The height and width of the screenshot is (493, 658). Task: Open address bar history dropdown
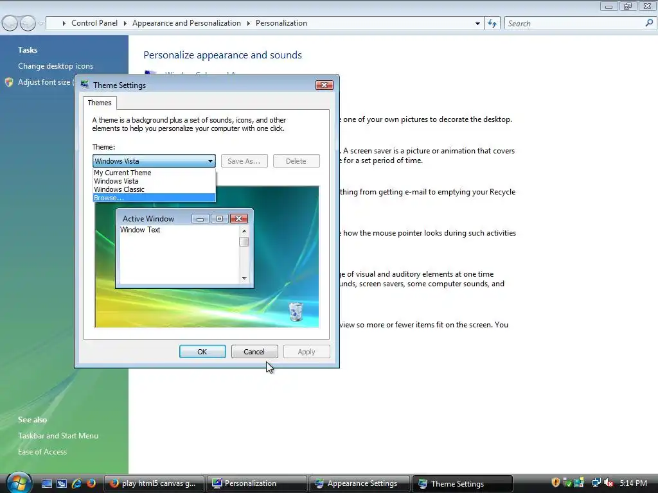click(x=477, y=24)
